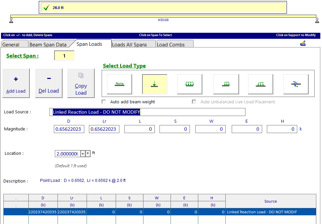Click the Del Load button
The image size is (322, 224).
click(x=49, y=83)
